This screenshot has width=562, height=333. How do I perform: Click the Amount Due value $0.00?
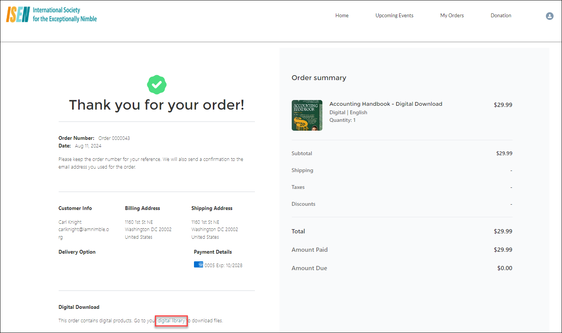pyautogui.click(x=504, y=268)
